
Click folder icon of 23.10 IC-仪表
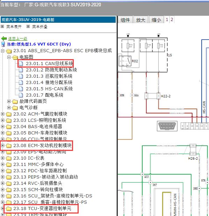(x=9, y=158)
